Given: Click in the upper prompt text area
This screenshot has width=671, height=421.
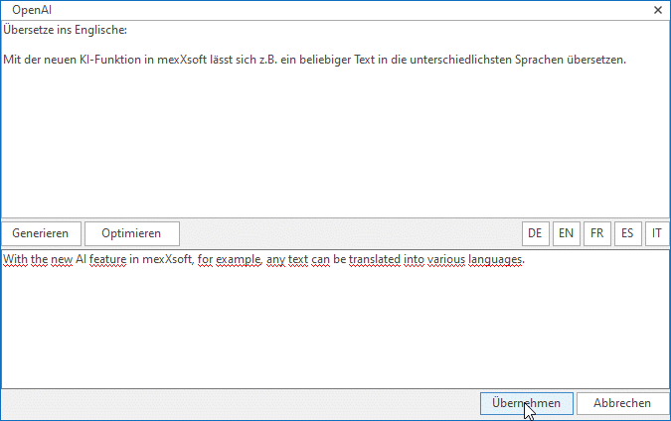Looking at the screenshot, I should click(336, 119).
